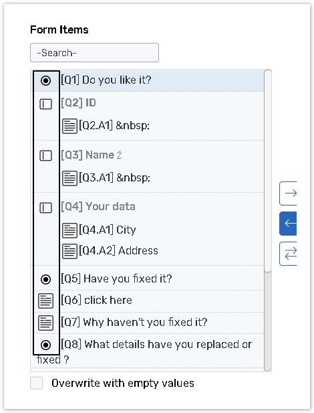Viewport: 314px width, 413px height.
Task: Enable Overwrite with empty values checkbox
Action: coord(37,383)
